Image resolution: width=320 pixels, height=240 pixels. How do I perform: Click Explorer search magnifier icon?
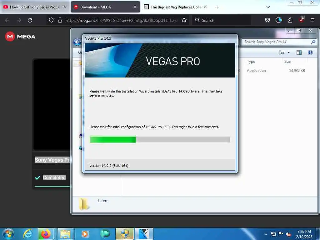(x=313, y=42)
